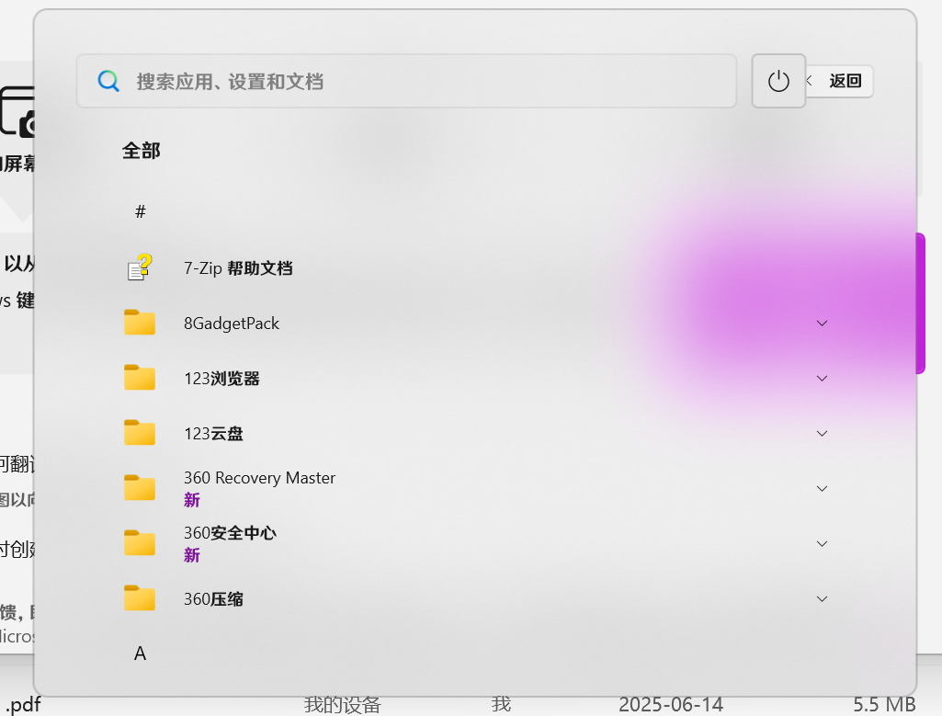942x716 pixels.
Task: Select the A section header
Action: pyautogui.click(x=140, y=653)
